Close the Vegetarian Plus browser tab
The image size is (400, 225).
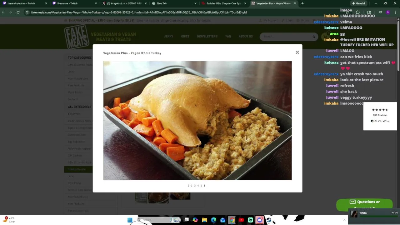pyautogui.click(x=295, y=3)
